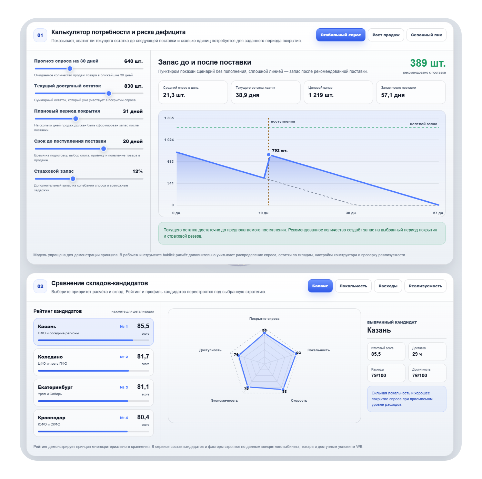Click the Срок до поступления поставки slider thumb

pyautogui.click(x=103, y=149)
